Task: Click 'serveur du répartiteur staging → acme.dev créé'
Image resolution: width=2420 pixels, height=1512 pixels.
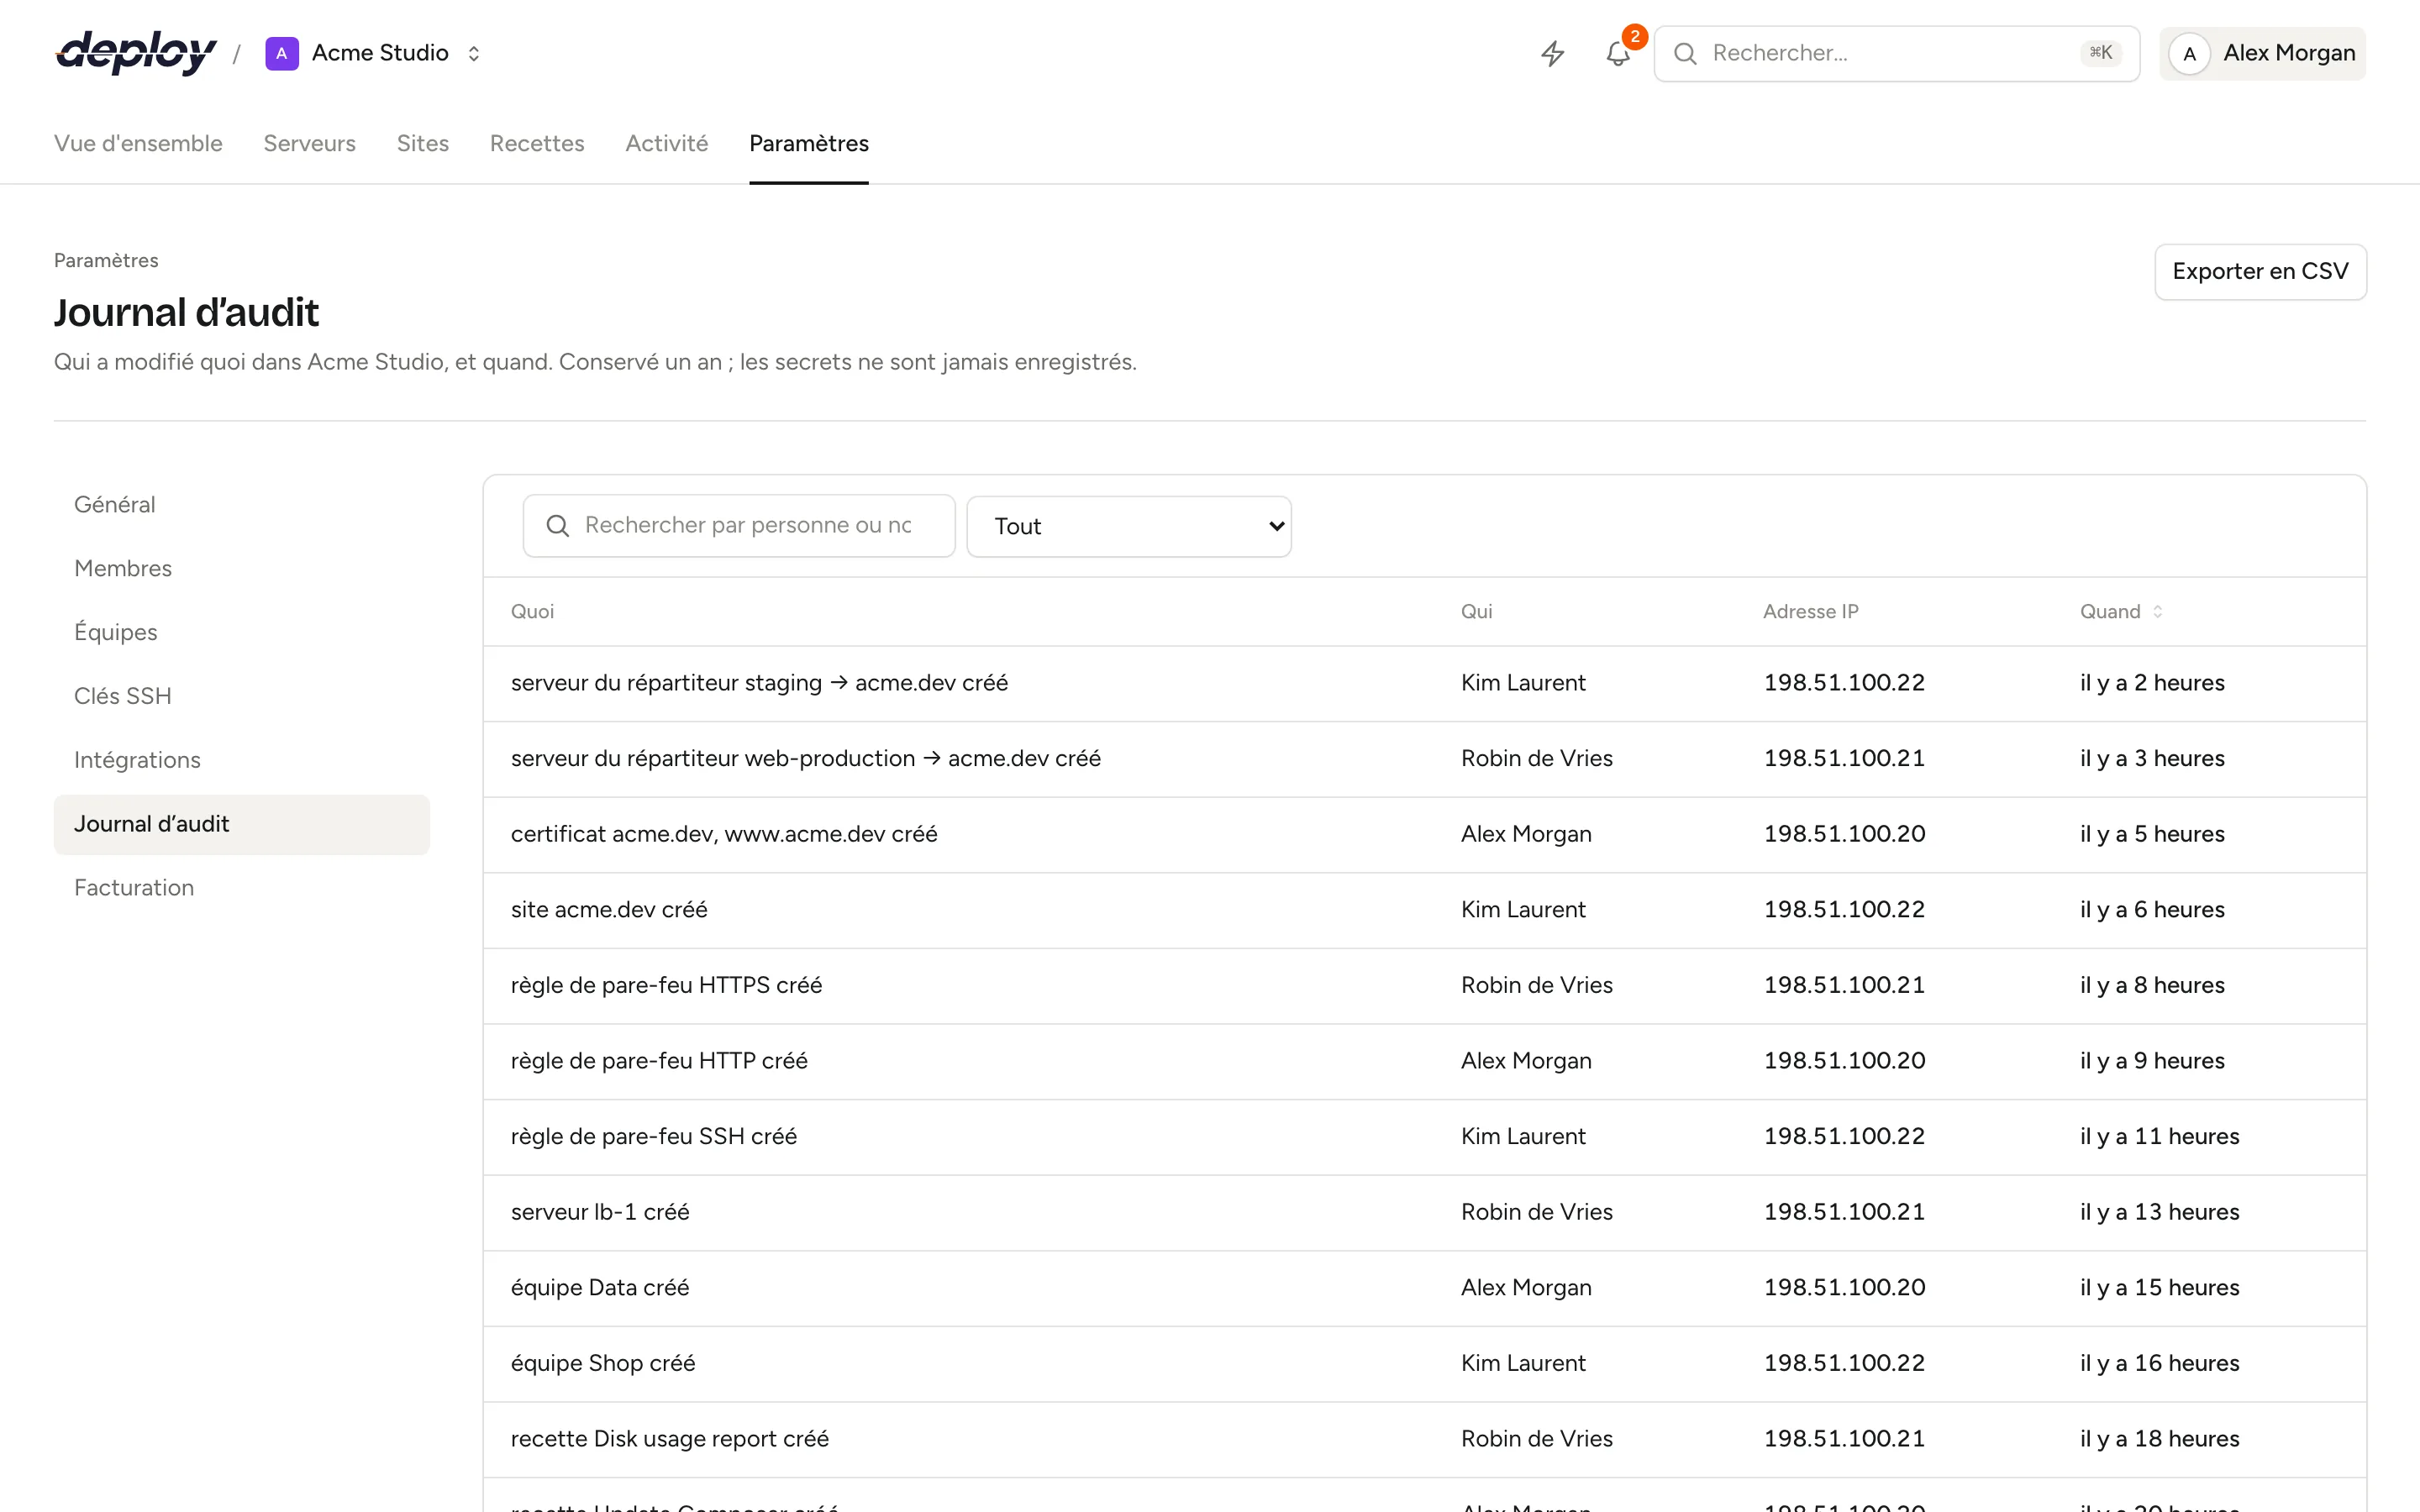Action: tap(759, 683)
